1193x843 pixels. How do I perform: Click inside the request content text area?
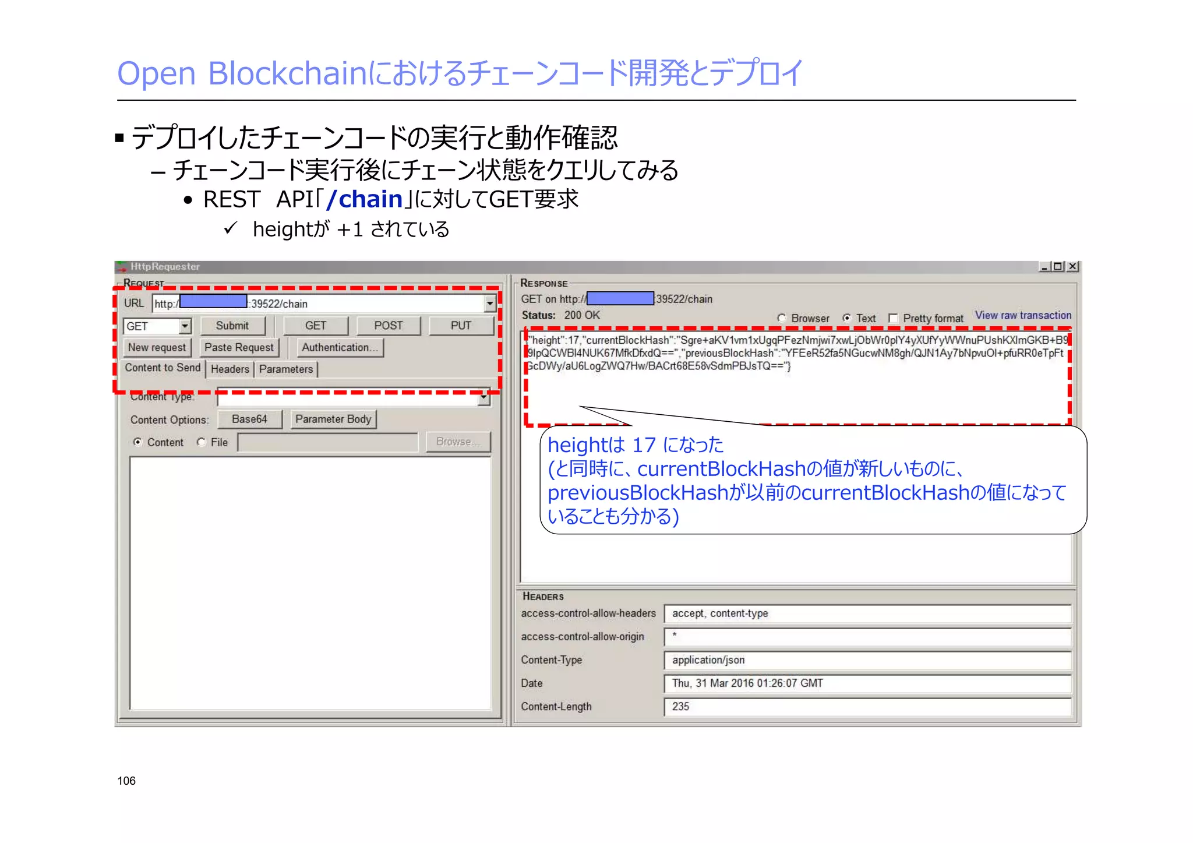point(310,583)
